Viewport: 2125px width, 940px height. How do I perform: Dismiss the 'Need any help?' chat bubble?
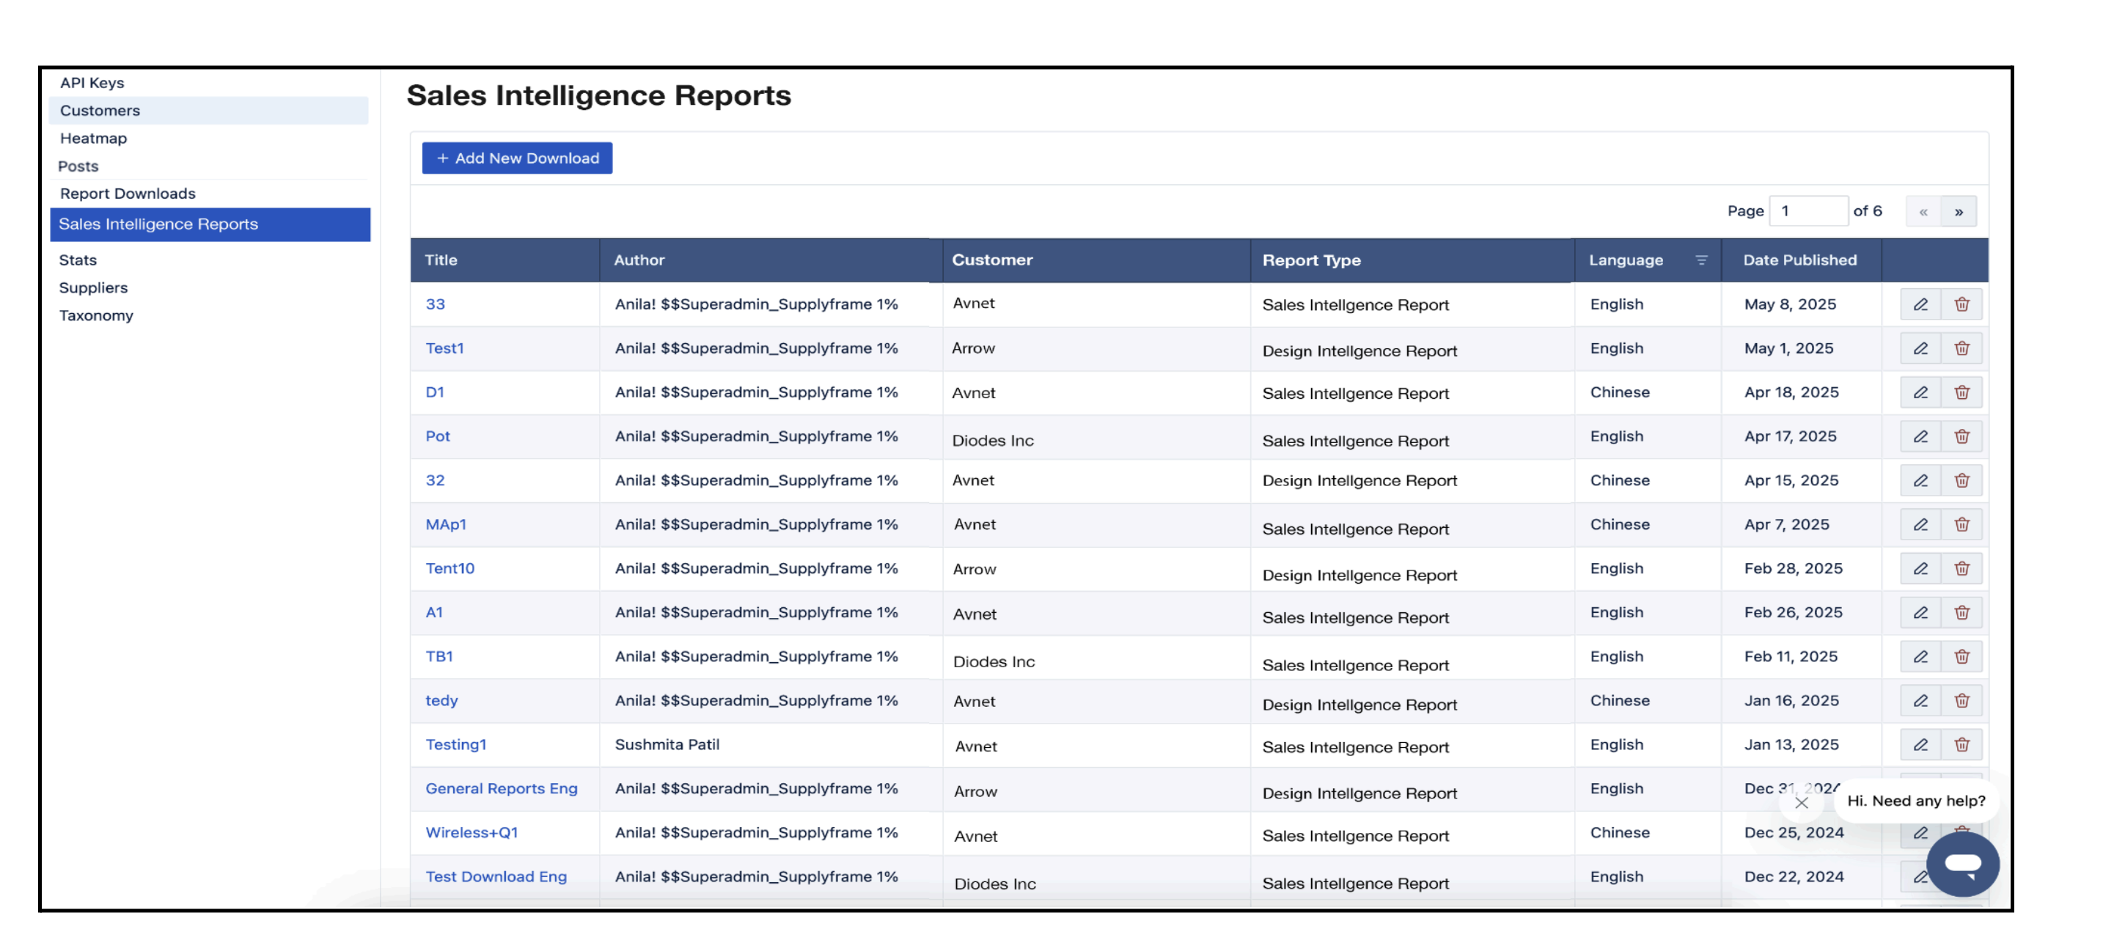tap(1802, 802)
